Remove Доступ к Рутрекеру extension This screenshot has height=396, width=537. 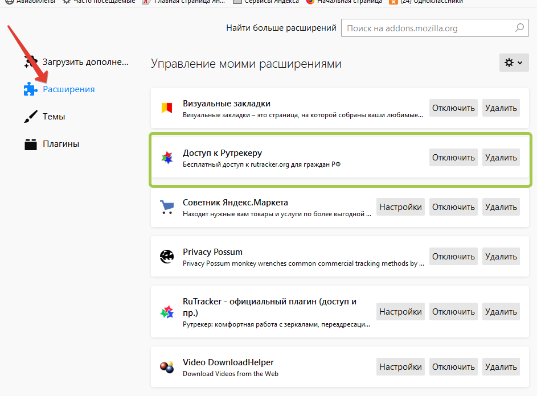pyautogui.click(x=501, y=158)
